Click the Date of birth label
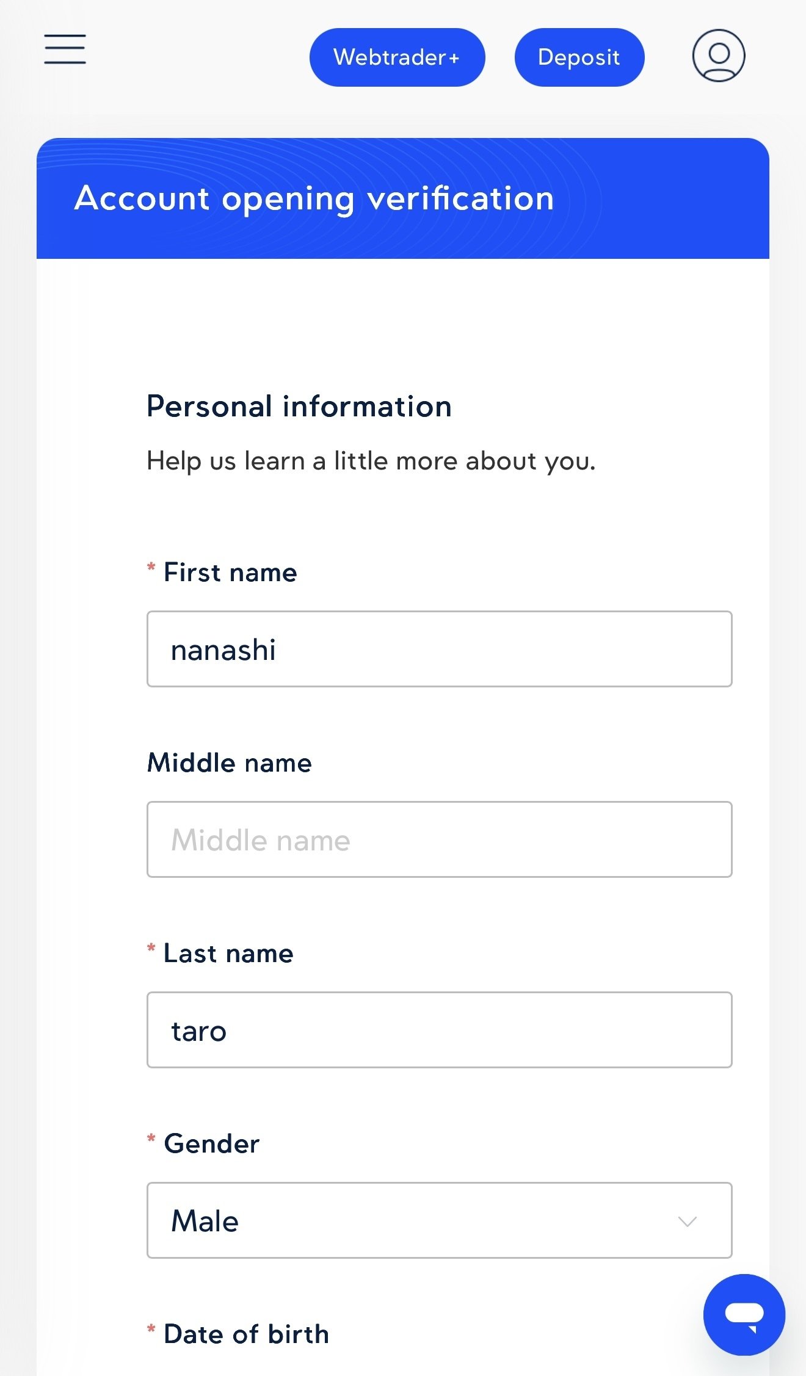The height and width of the screenshot is (1376, 806). pyautogui.click(x=246, y=1334)
